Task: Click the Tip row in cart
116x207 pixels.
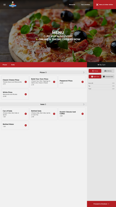Action: click(101, 86)
